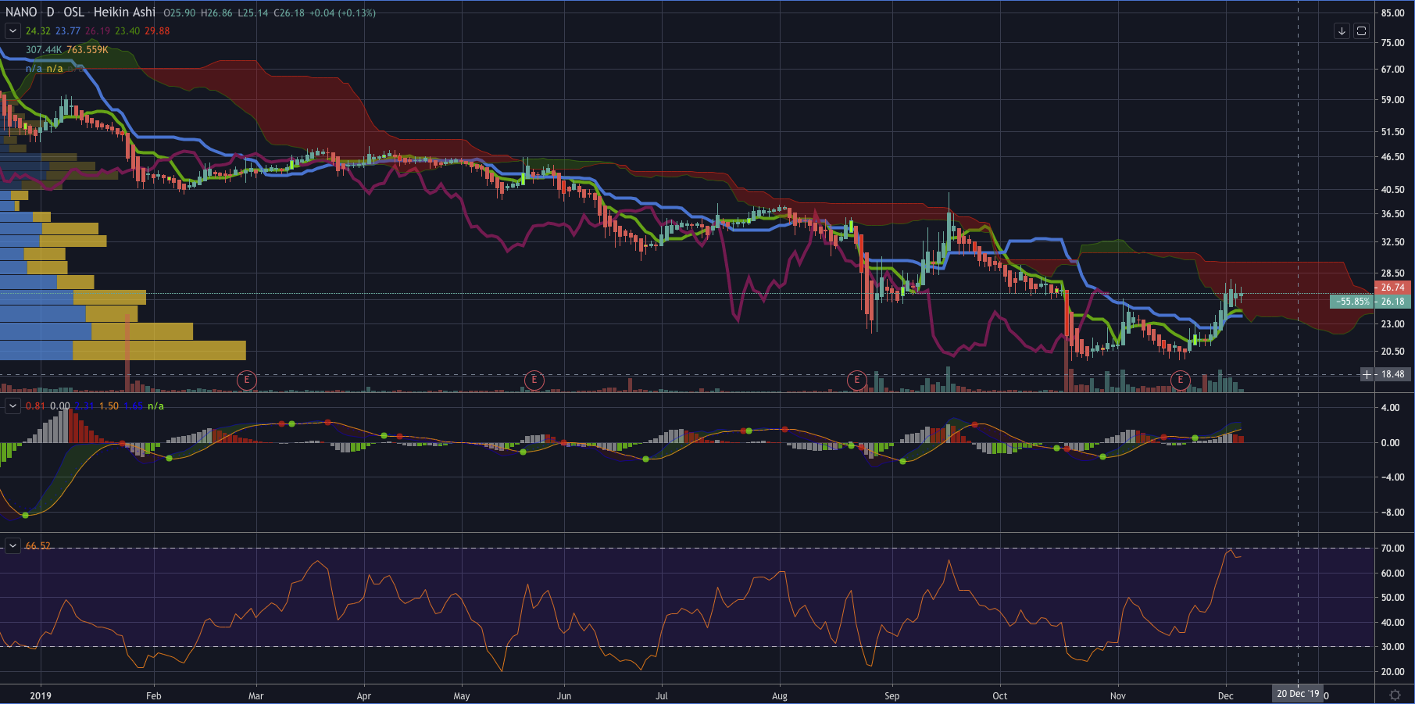
Task: Click the high price H26.86
Action: tap(216, 13)
